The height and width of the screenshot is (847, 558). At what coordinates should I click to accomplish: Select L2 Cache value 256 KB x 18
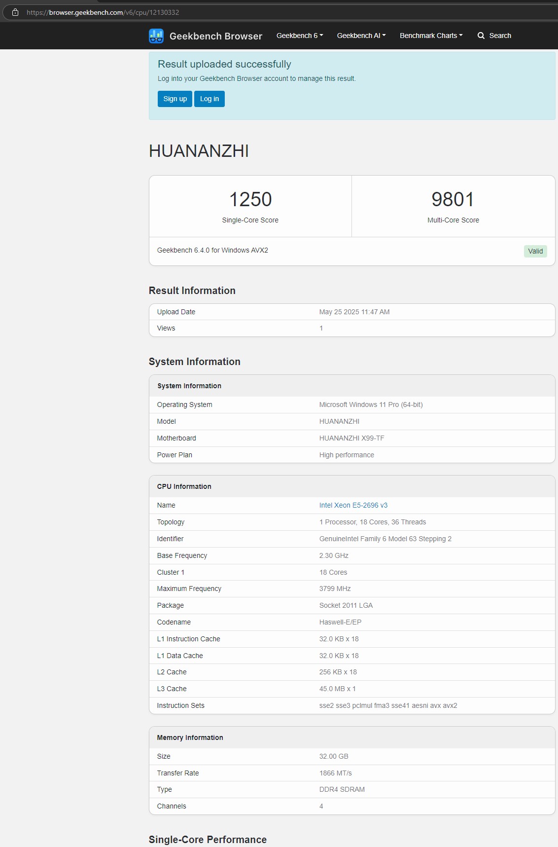tap(338, 672)
